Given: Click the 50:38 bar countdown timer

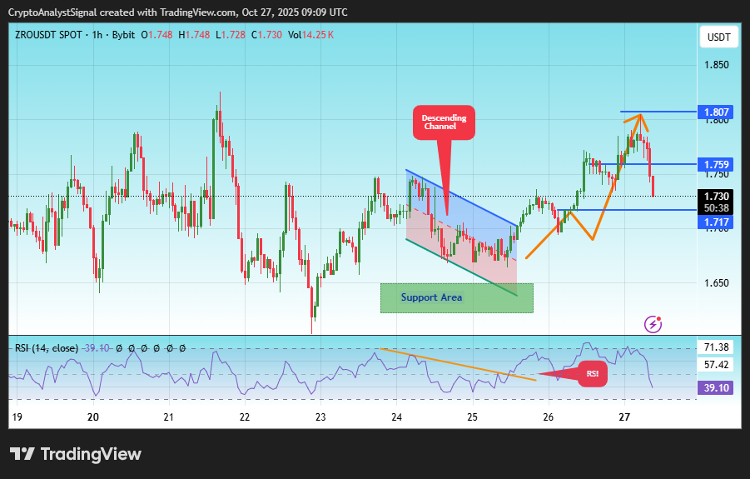Looking at the screenshot, I should 715,208.
